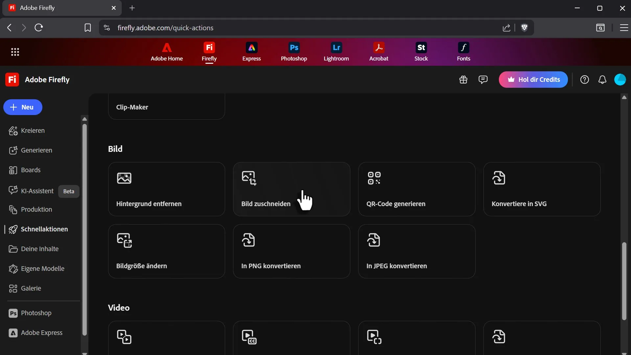Share the page link icon

[x=506, y=28]
